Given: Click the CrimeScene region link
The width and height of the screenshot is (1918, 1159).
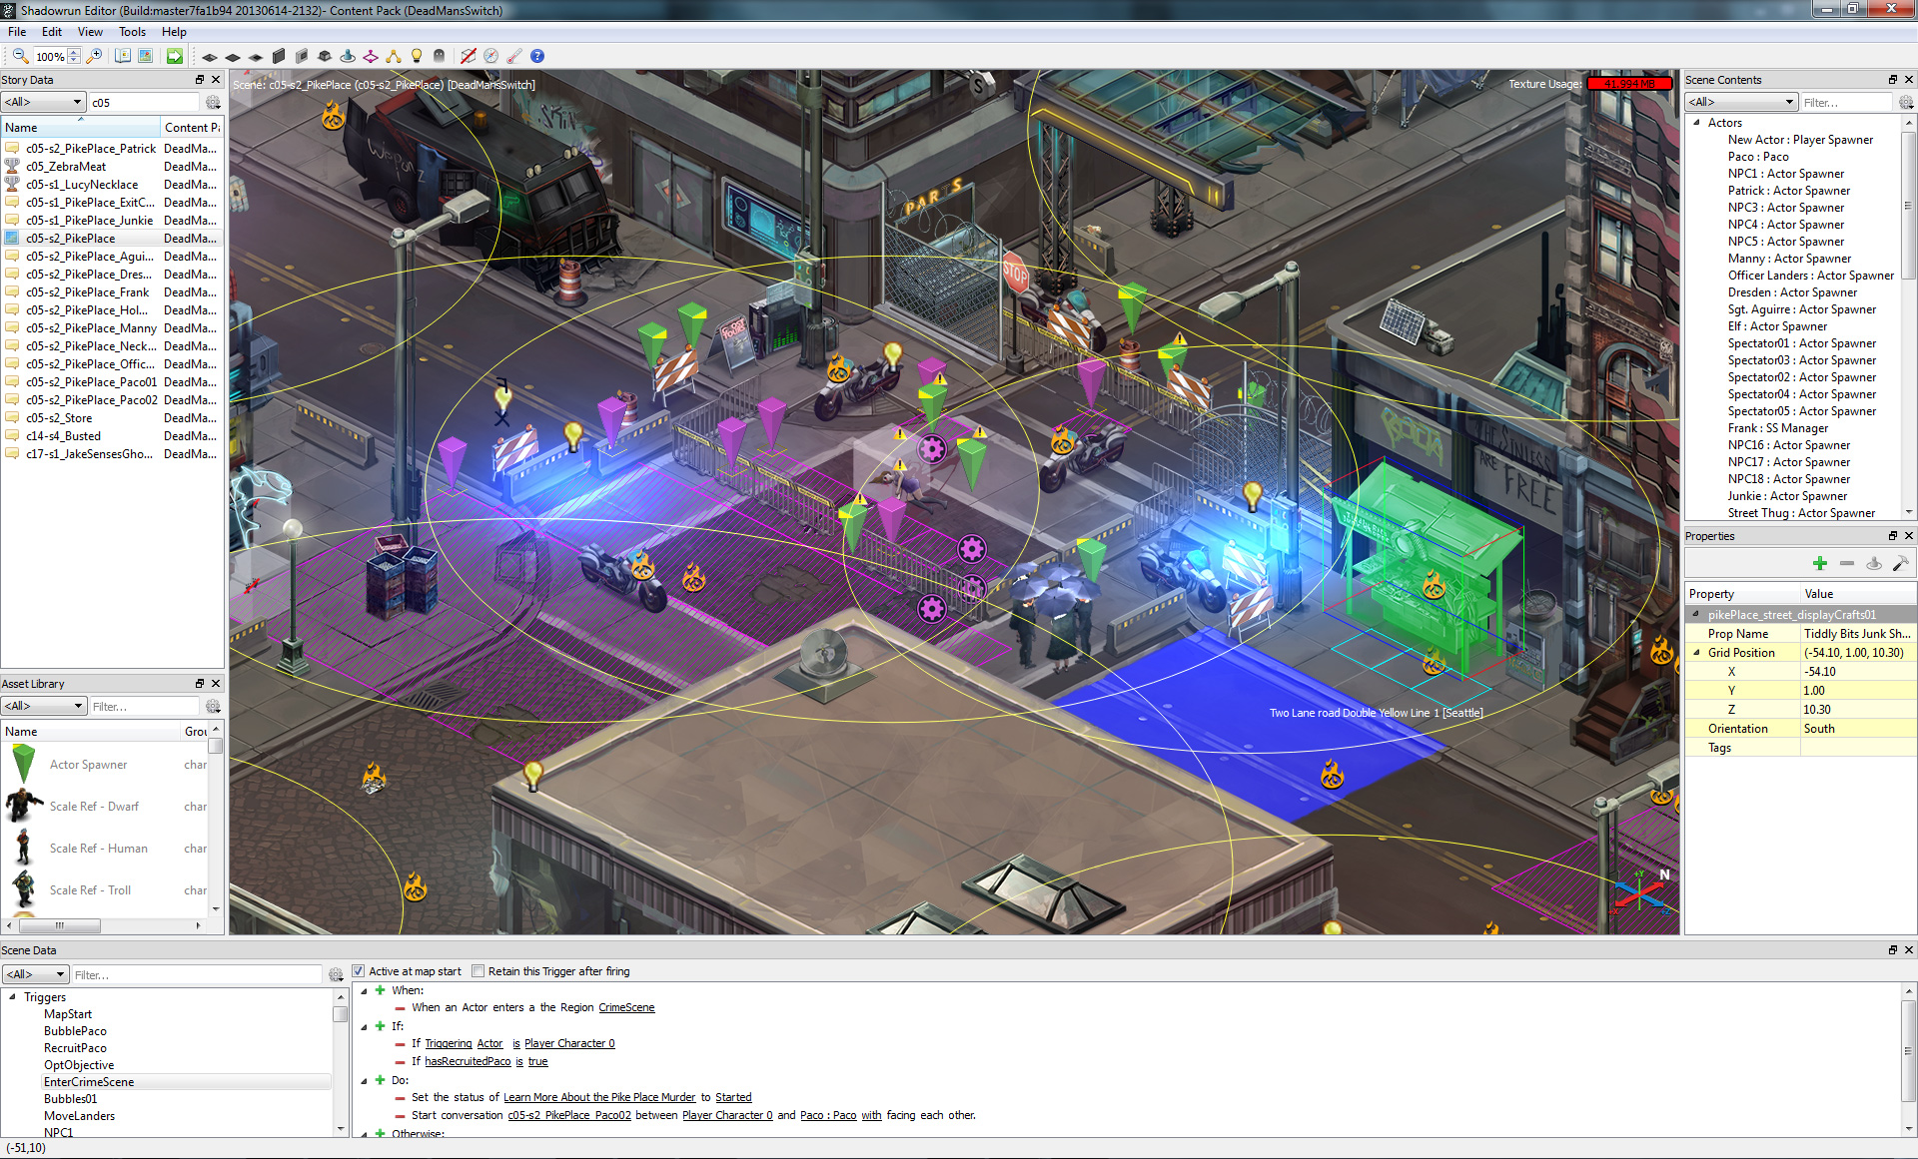Looking at the screenshot, I should [x=626, y=1008].
